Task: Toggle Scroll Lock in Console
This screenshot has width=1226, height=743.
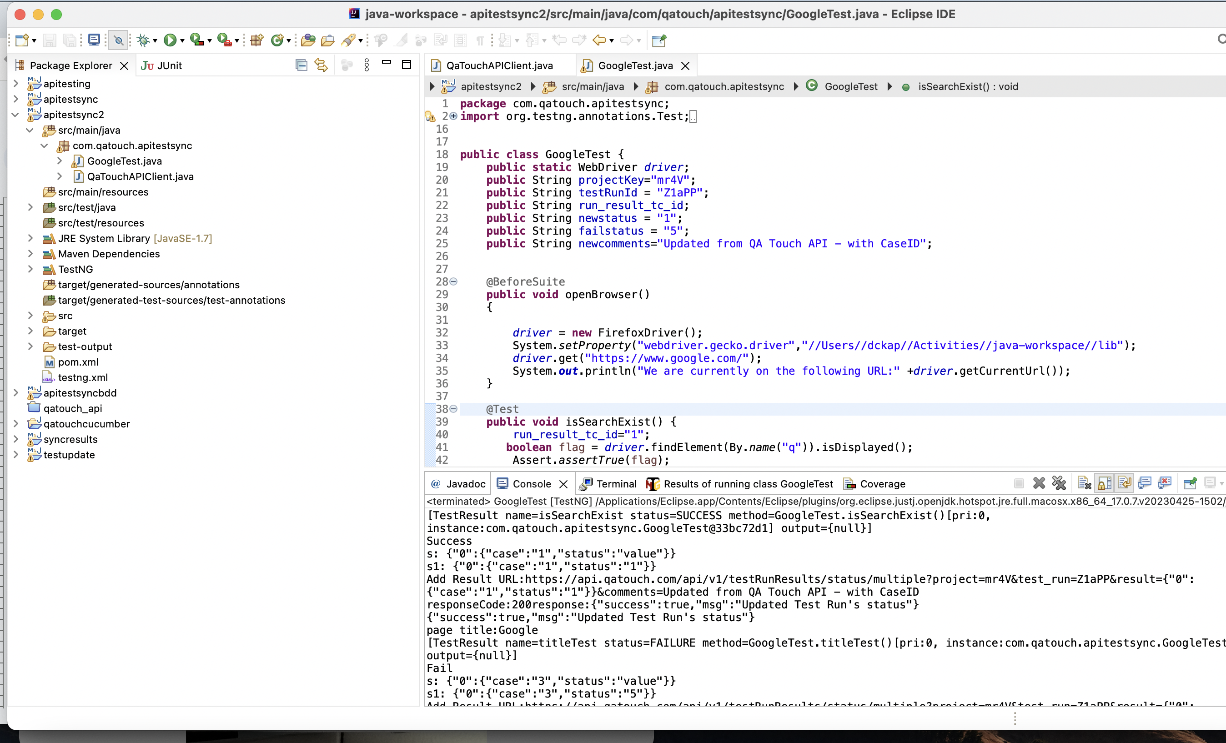Action: [1104, 483]
